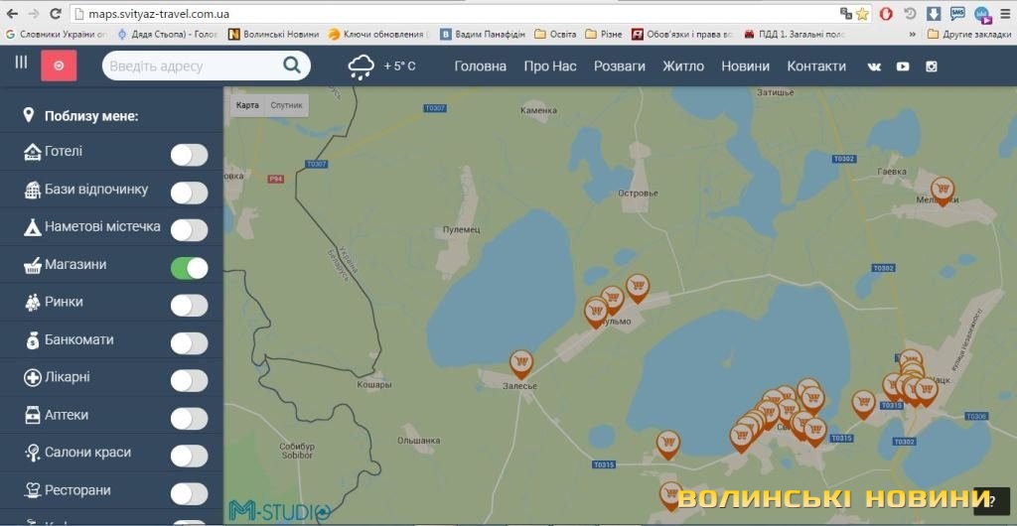
Task: Go to the Контакти page
Action: pos(816,66)
